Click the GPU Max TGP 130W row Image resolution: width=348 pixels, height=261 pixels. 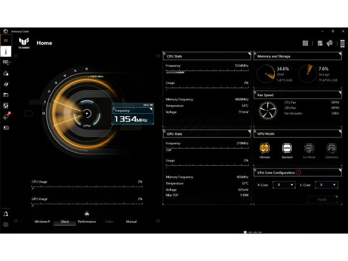pos(207,195)
